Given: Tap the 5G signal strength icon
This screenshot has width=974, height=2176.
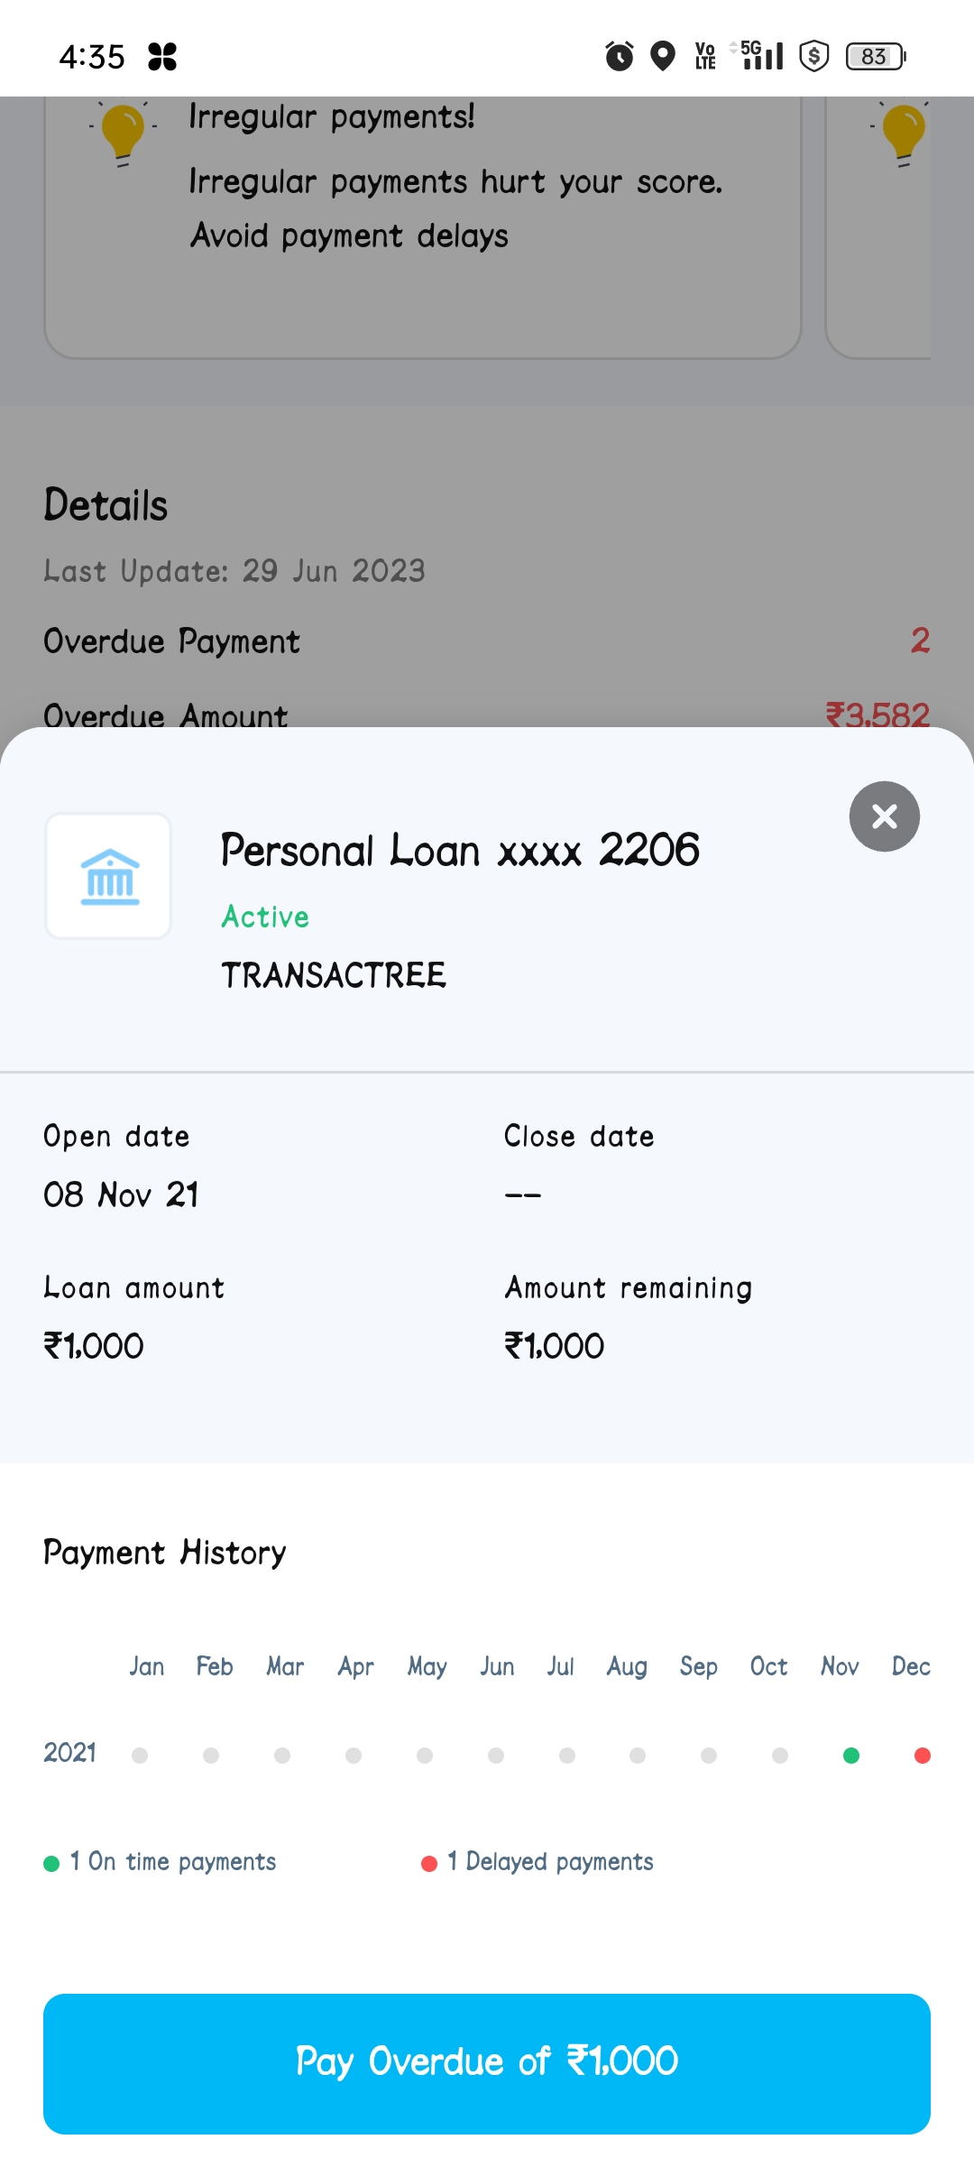Looking at the screenshot, I should (x=760, y=56).
